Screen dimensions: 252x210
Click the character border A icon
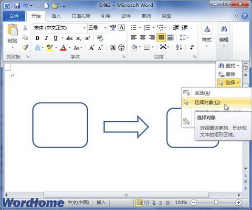click(121, 28)
